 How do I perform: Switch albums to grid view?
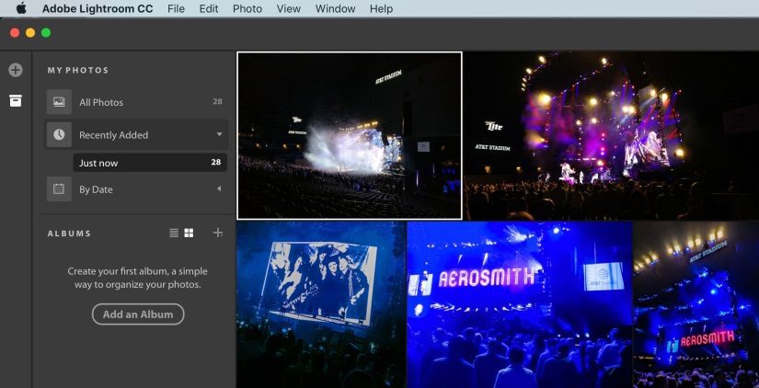pyautogui.click(x=189, y=234)
